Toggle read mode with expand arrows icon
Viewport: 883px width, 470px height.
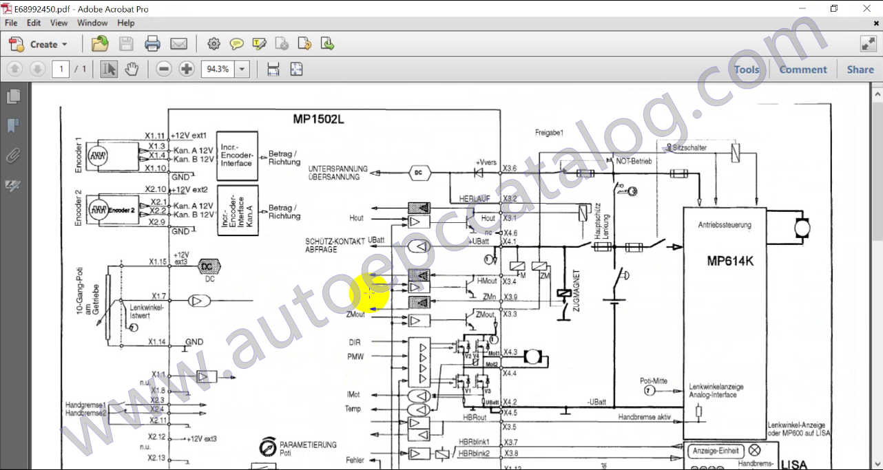868,44
